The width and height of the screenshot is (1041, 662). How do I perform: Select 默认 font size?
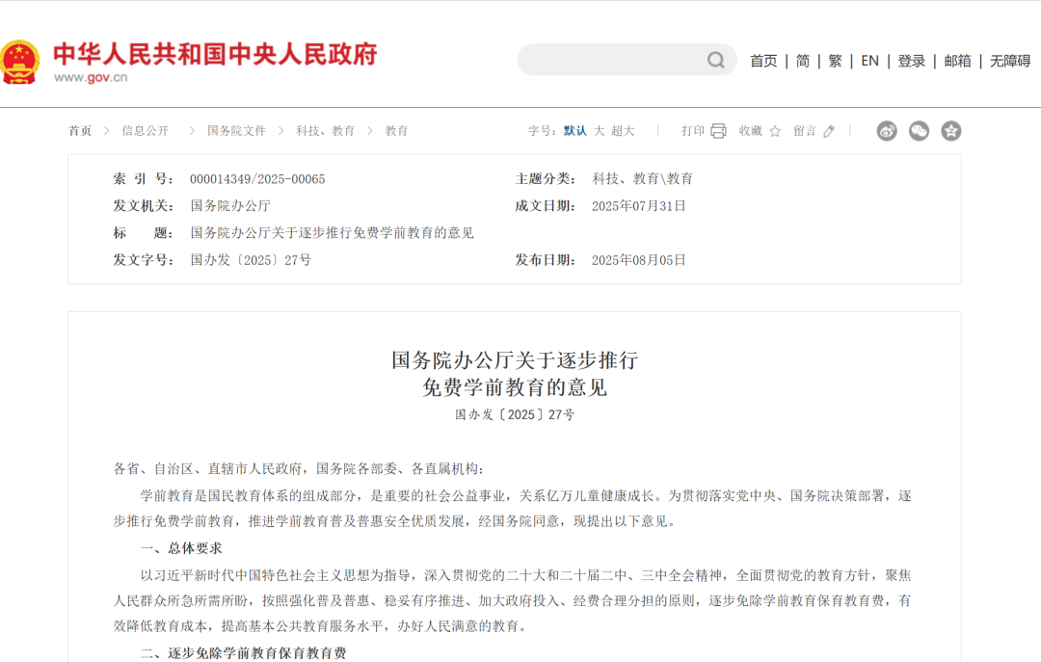(574, 131)
